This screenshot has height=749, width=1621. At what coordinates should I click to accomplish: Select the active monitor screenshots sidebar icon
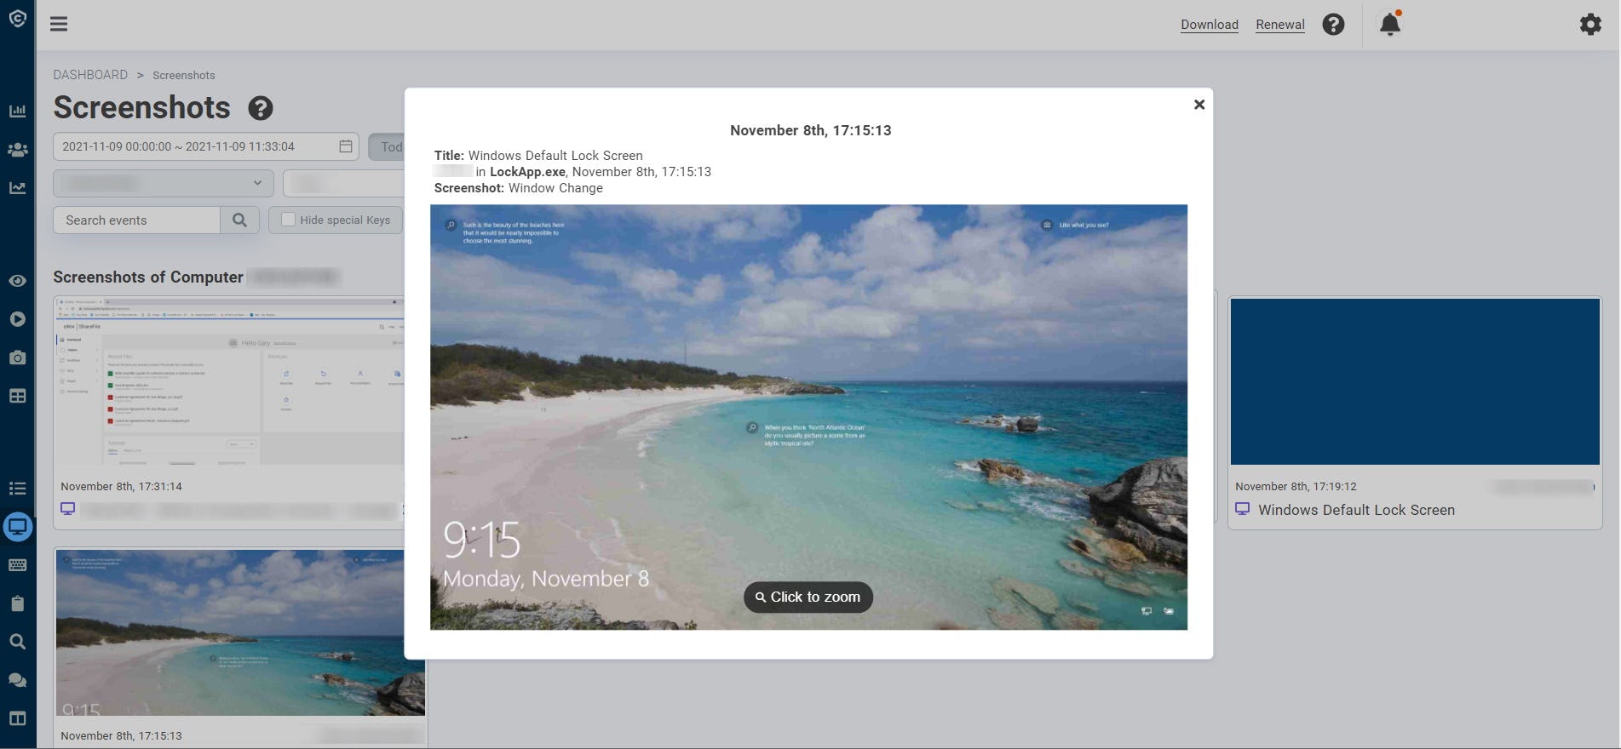pos(17,527)
